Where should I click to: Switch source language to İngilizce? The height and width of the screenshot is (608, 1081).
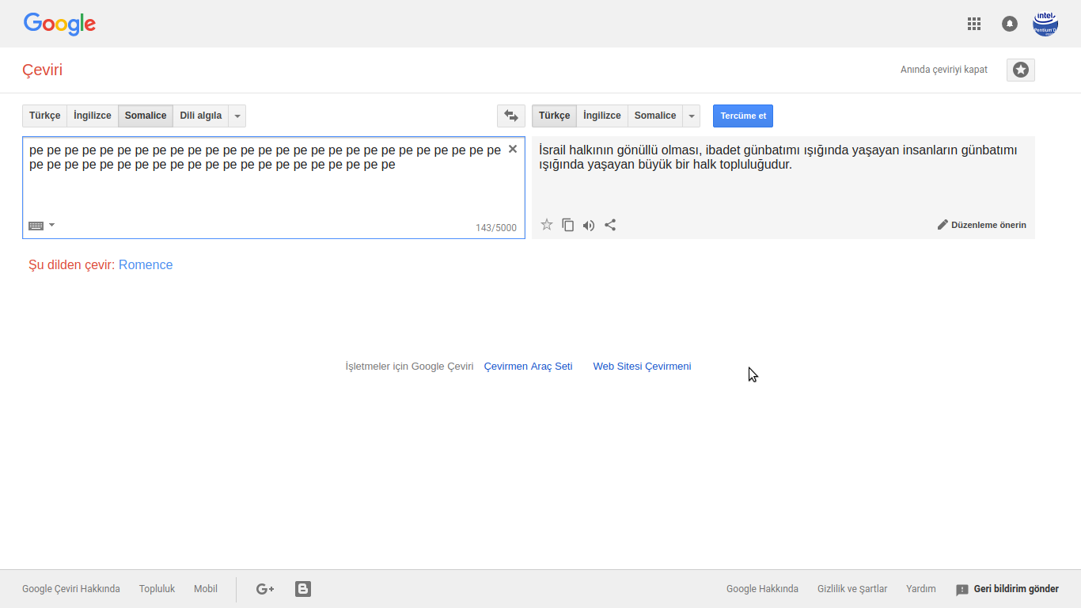[x=93, y=116]
